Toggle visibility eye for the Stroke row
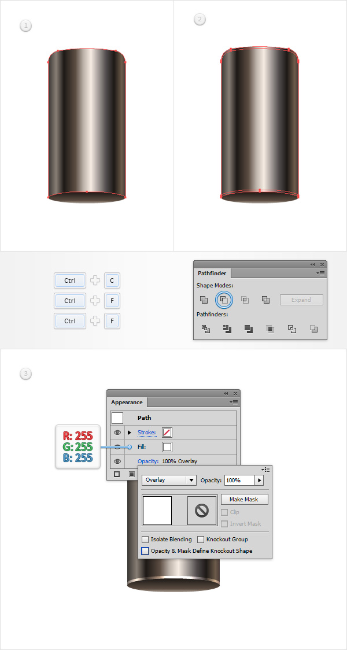Screen dimensions: 347x650 (x=117, y=433)
